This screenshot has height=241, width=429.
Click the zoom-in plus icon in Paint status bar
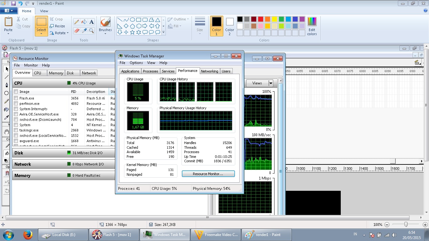tap(425, 225)
